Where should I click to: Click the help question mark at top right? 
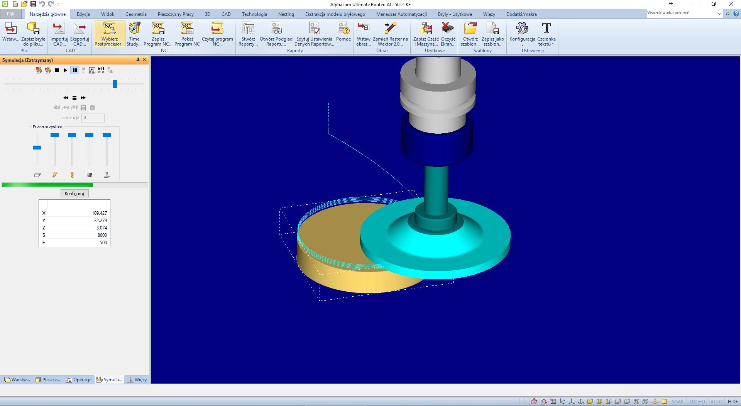pos(736,14)
